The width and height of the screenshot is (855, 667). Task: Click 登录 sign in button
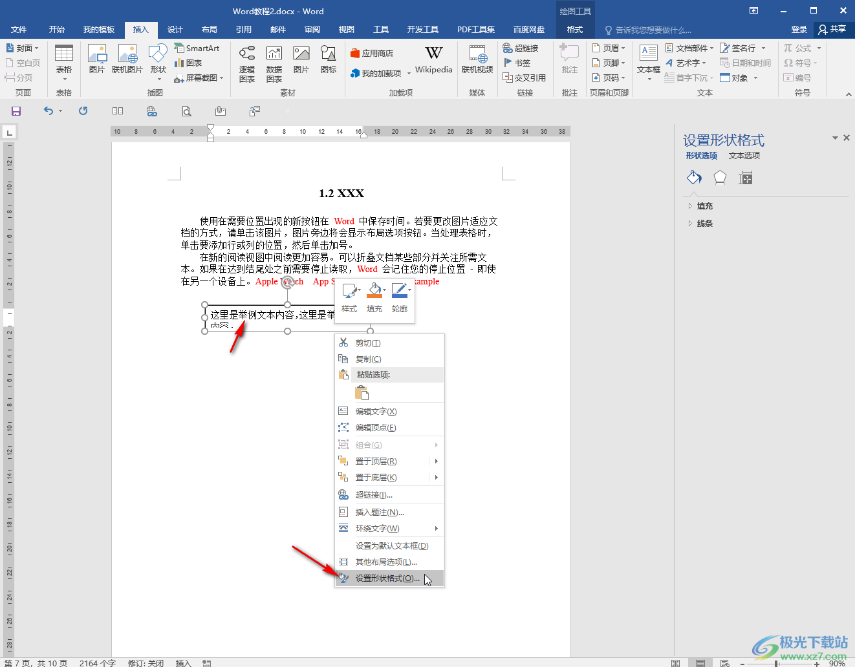coord(799,30)
